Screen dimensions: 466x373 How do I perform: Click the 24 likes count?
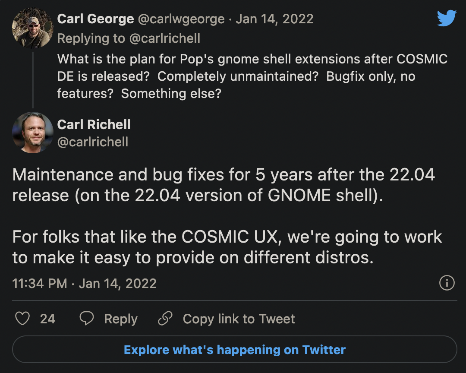click(x=47, y=319)
